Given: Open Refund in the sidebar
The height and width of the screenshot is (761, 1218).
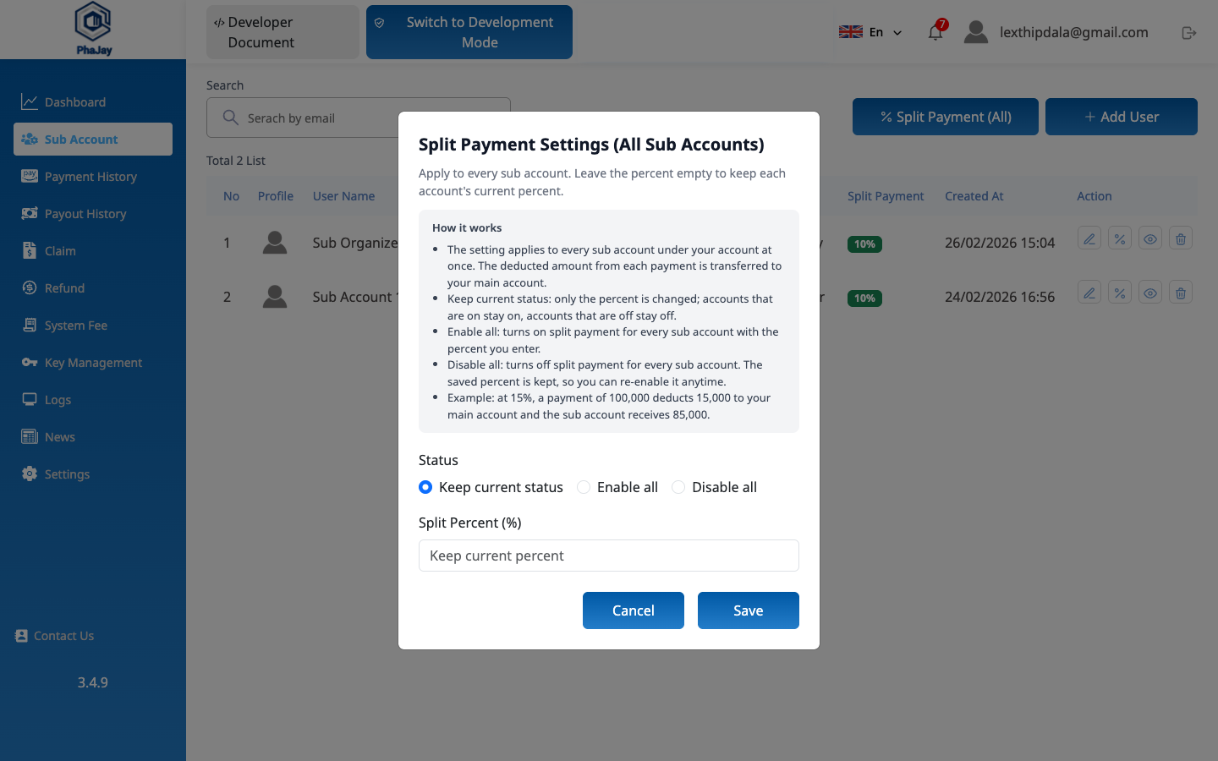Looking at the screenshot, I should [93, 288].
